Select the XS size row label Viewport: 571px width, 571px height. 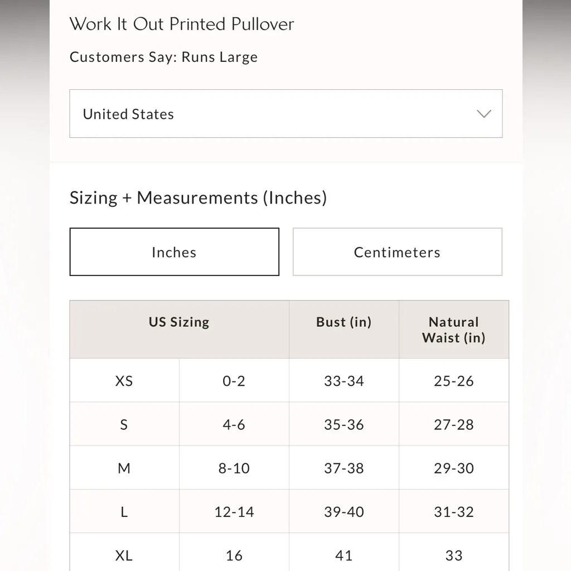point(124,381)
